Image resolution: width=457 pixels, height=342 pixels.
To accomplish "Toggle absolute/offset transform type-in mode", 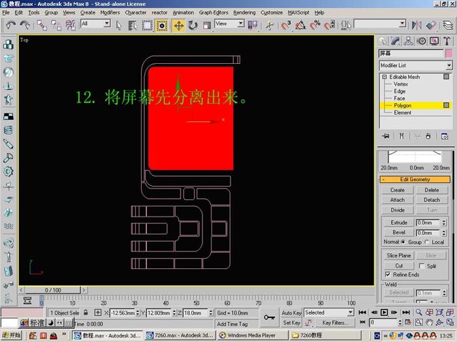I will point(98,313).
